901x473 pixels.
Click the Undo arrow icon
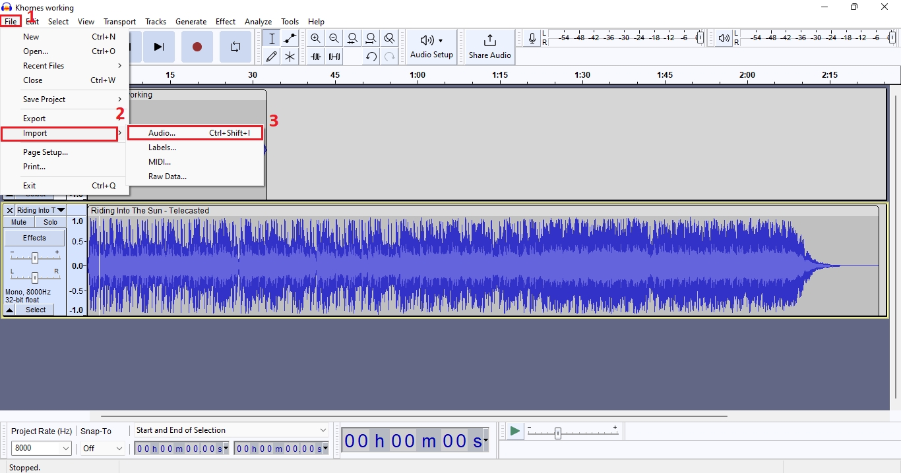click(x=371, y=57)
